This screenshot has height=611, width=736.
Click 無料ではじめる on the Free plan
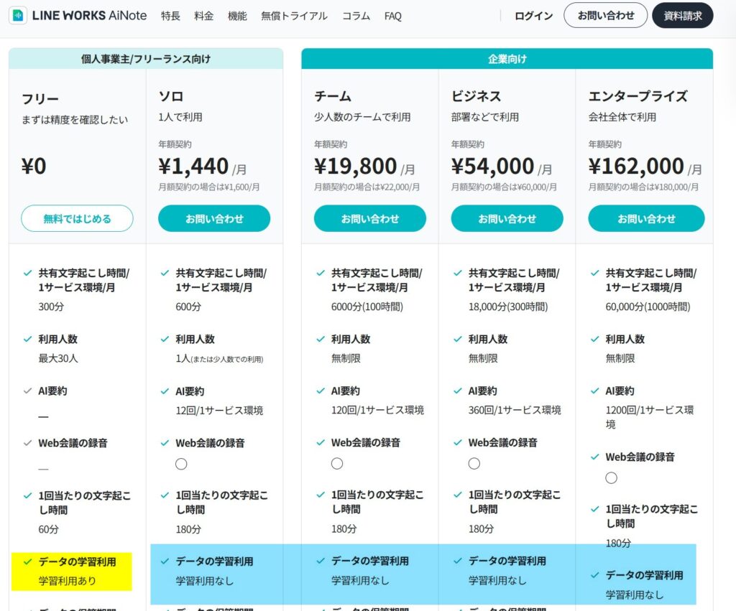(77, 218)
